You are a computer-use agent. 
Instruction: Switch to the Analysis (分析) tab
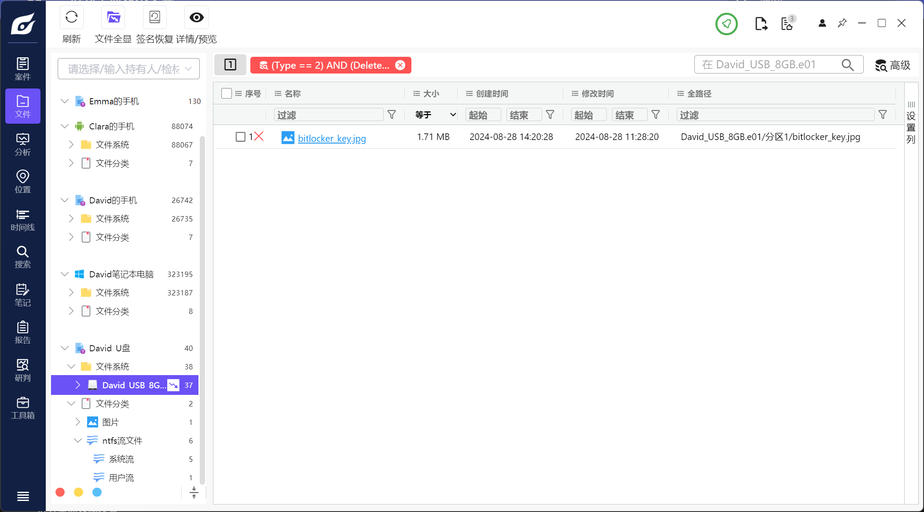[x=22, y=144]
